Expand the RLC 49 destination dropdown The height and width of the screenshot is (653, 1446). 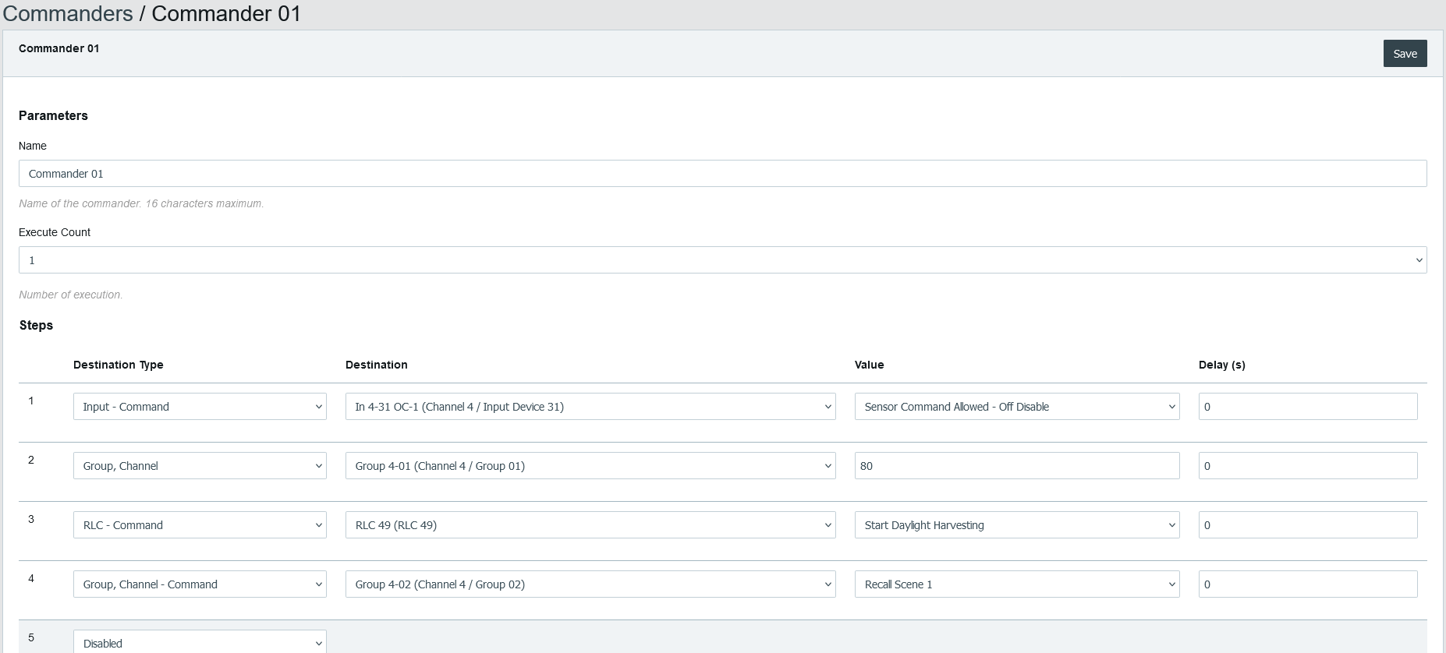click(590, 525)
